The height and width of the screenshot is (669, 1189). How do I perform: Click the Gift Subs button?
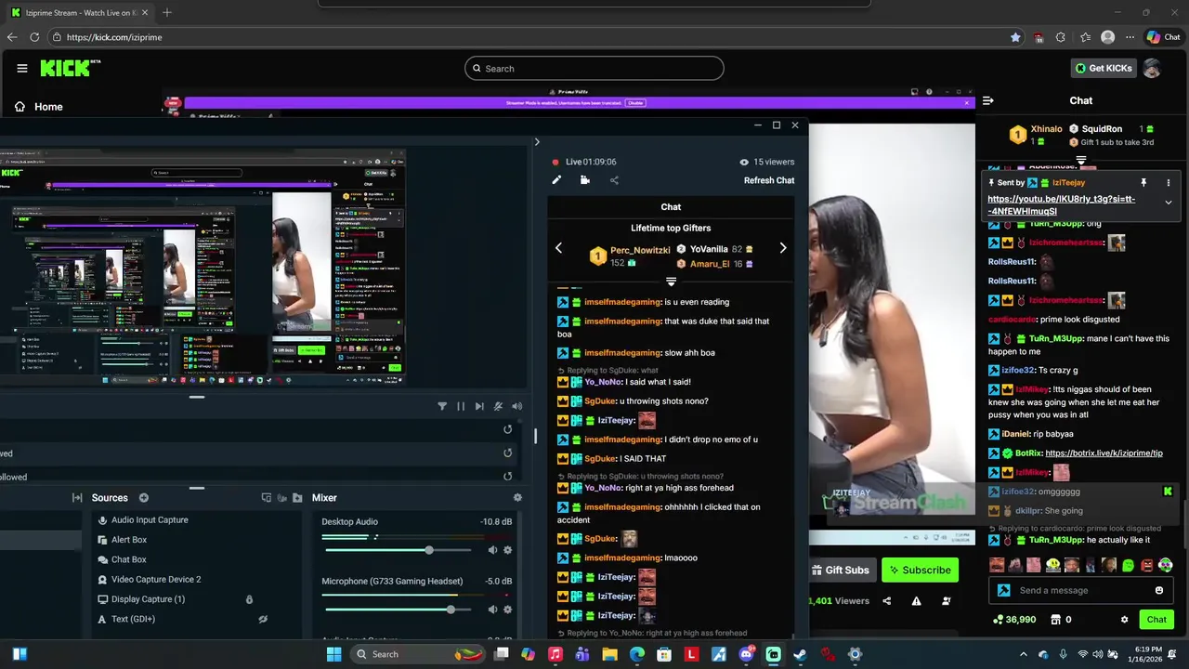841,570
